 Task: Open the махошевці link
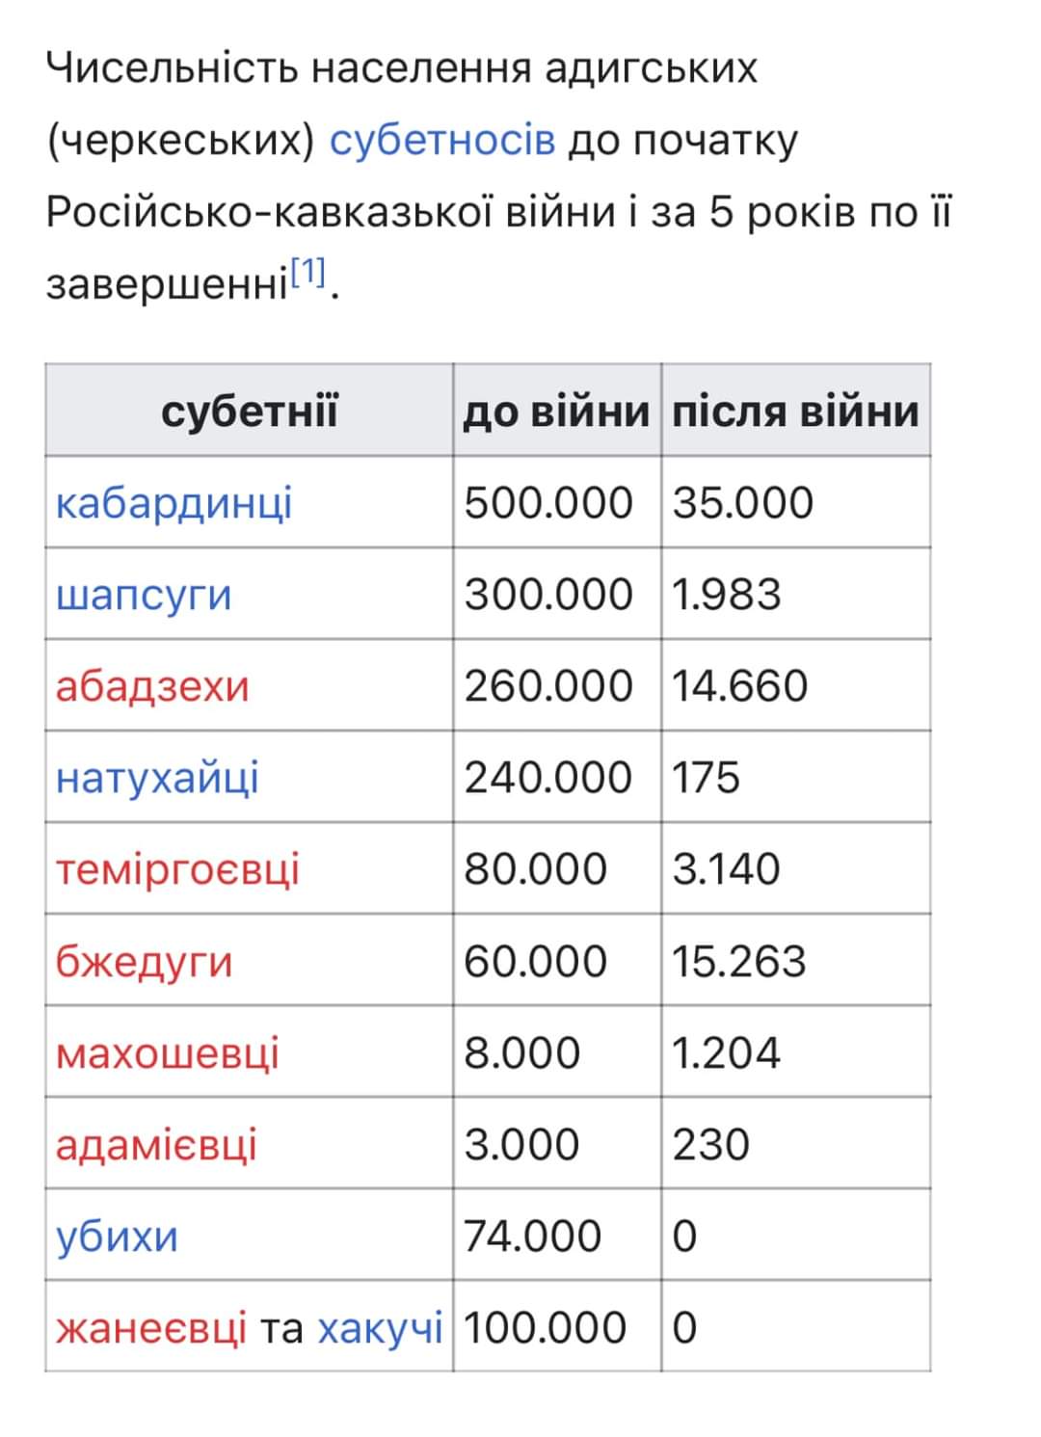pyautogui.click(x=167, y=1052)
